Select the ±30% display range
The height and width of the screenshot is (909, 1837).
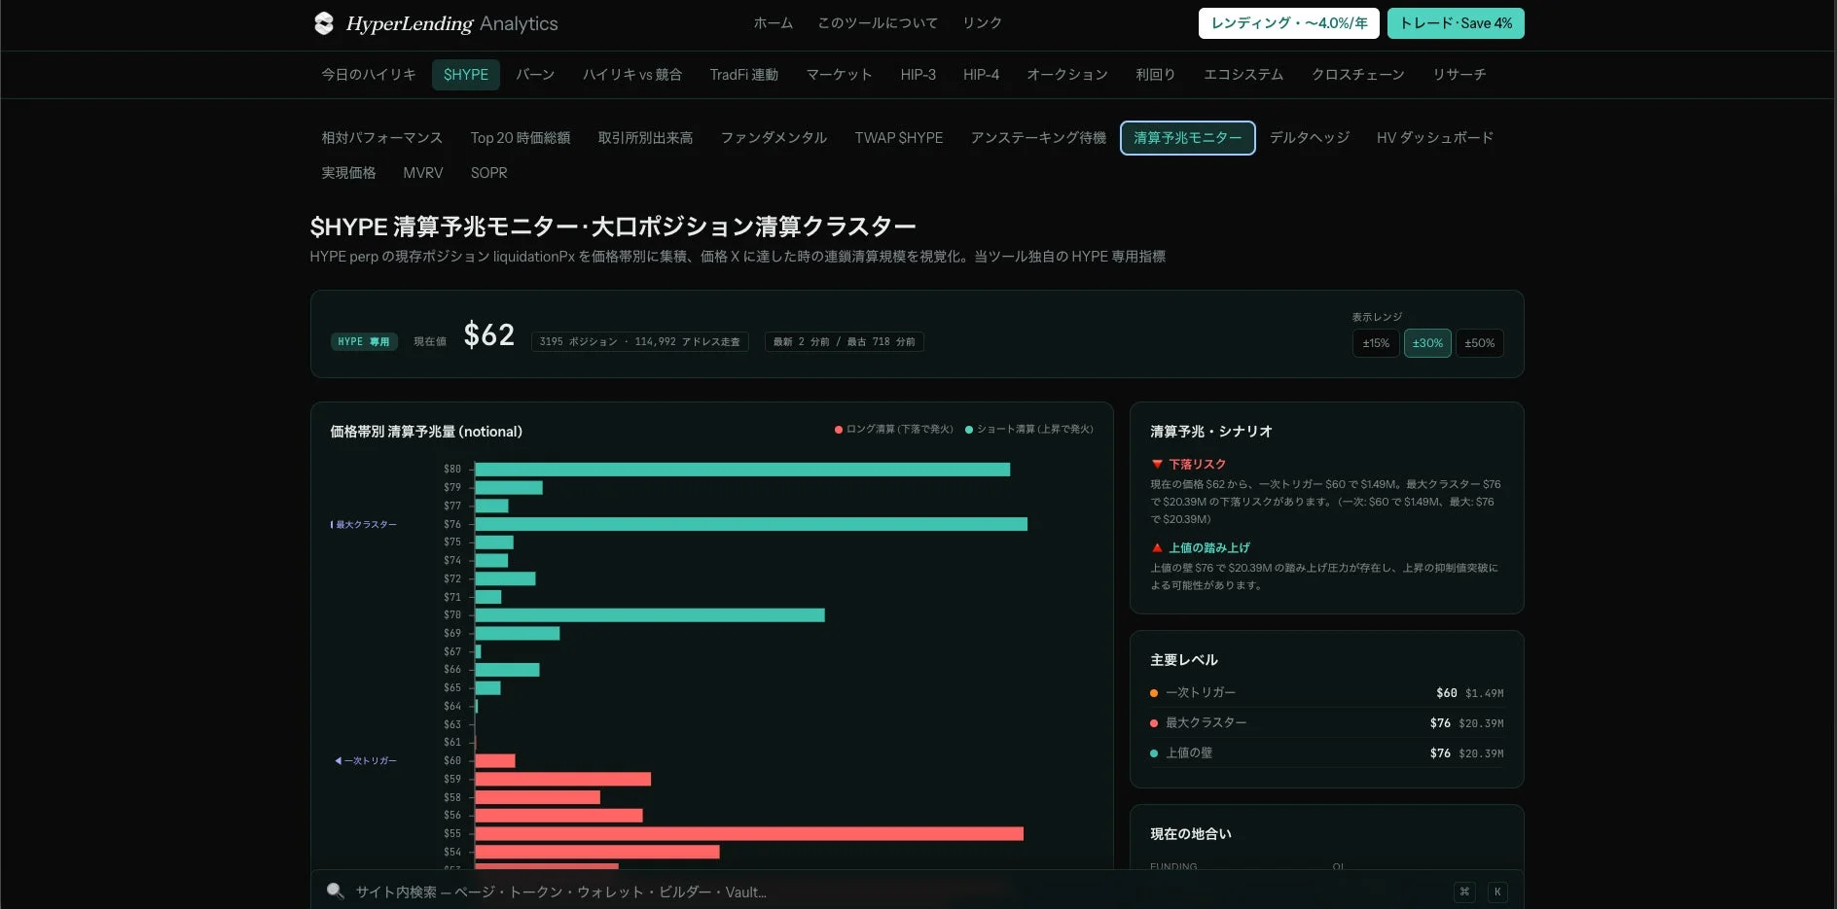coord(1427,343)
